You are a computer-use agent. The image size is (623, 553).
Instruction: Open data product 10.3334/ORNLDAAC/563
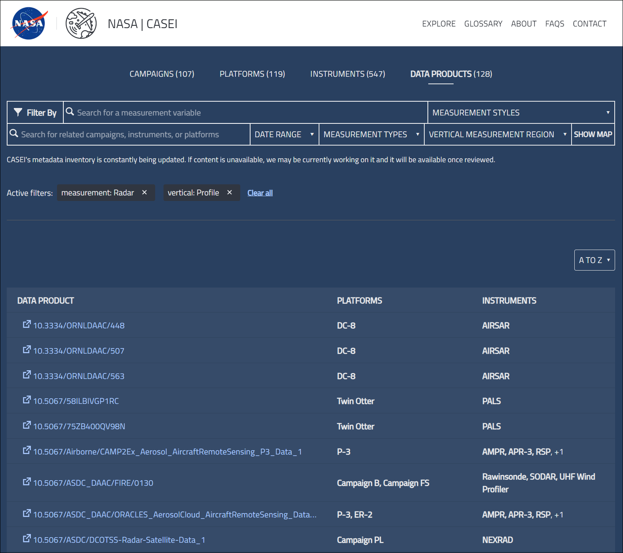pyautogui.click(x=79, y=376)
